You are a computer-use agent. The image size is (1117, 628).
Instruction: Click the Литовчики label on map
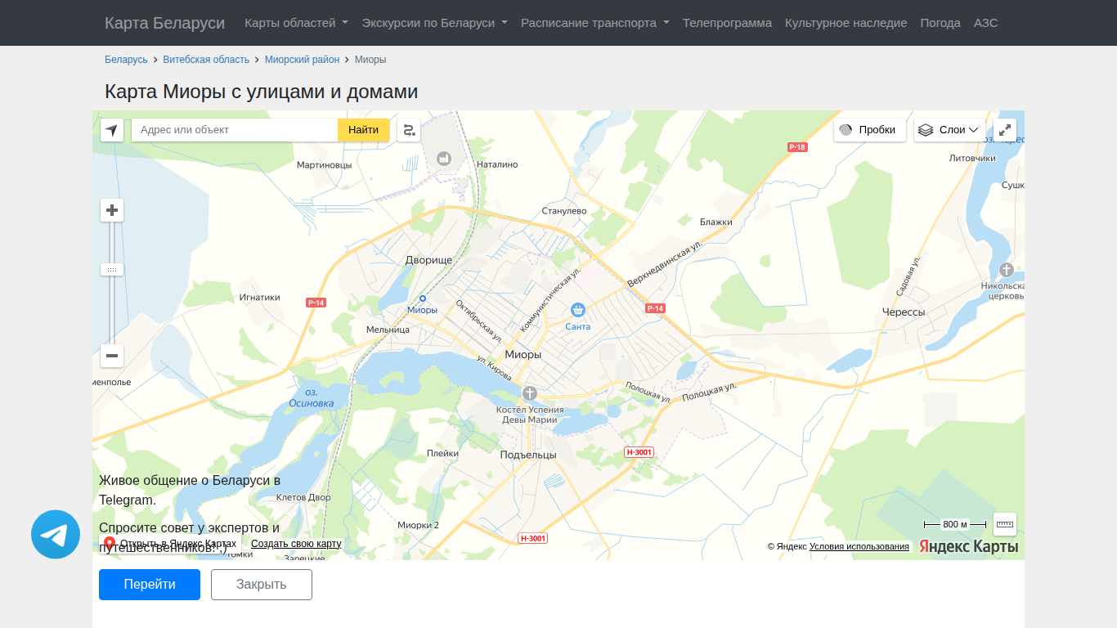click(x=972, y=159)
